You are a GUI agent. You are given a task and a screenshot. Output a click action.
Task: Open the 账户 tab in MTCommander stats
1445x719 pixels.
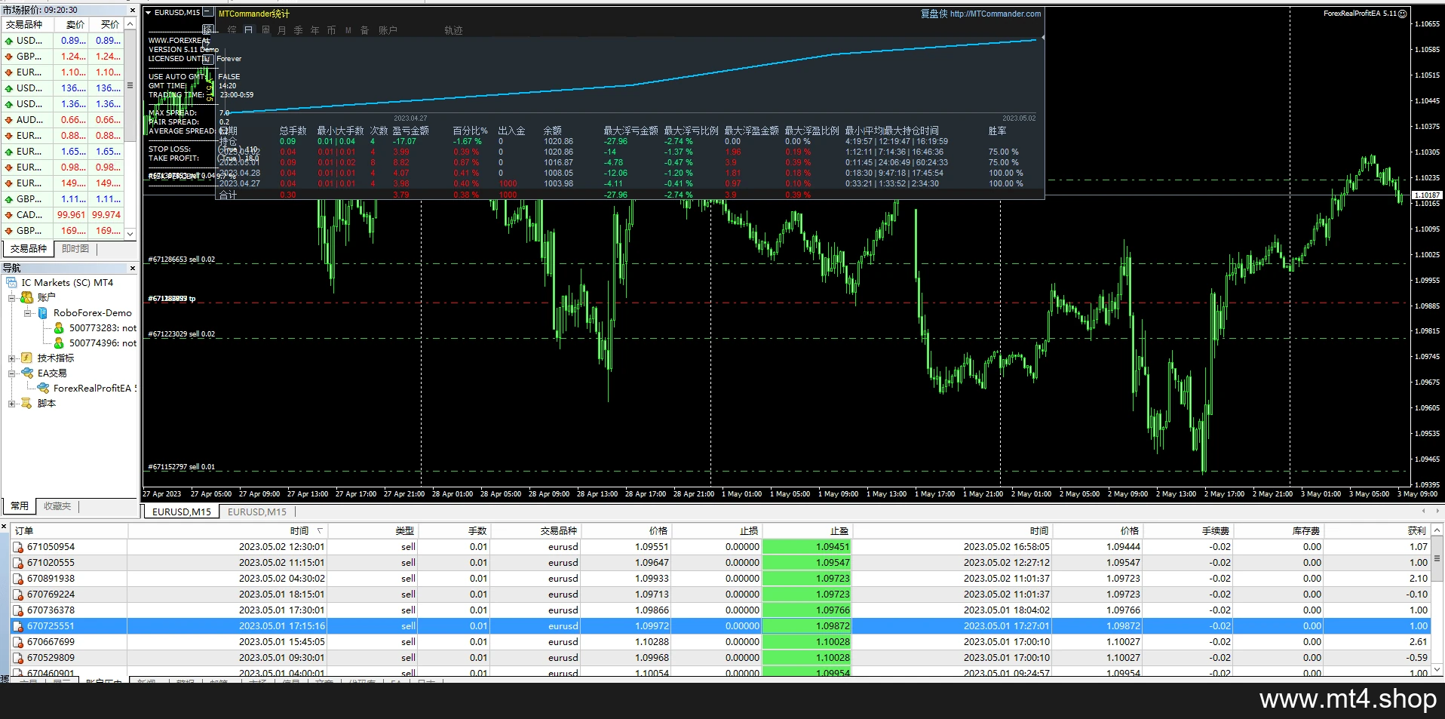(388, 30)
